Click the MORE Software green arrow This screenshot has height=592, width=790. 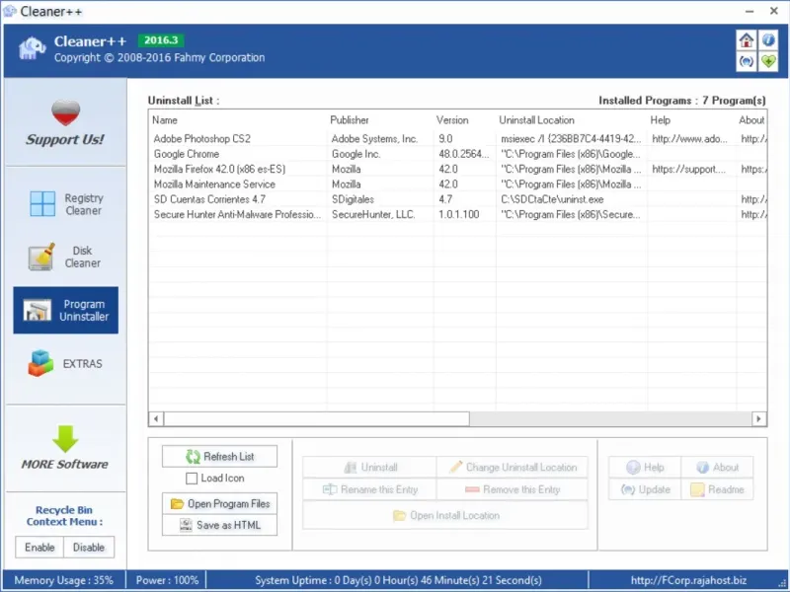65,438
